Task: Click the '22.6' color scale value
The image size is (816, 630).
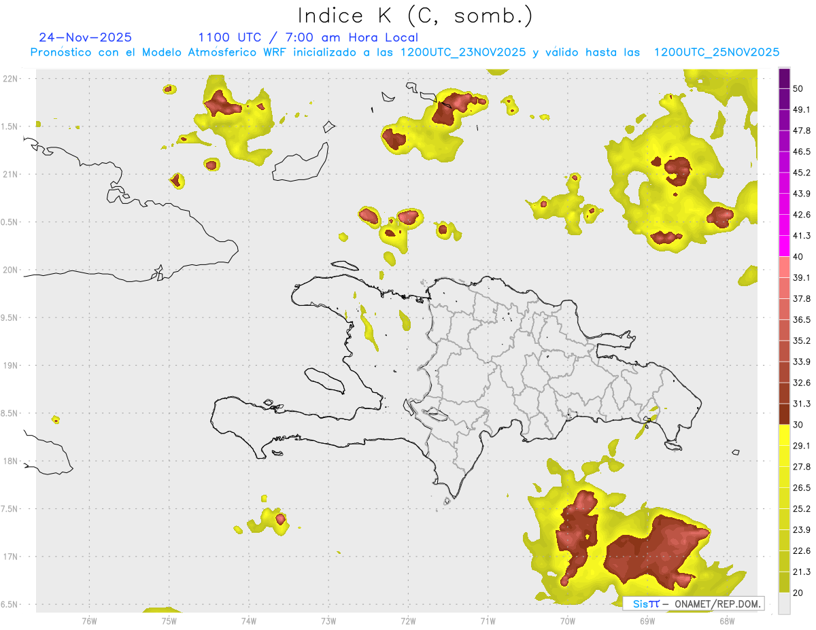Action: coord(802,550)
